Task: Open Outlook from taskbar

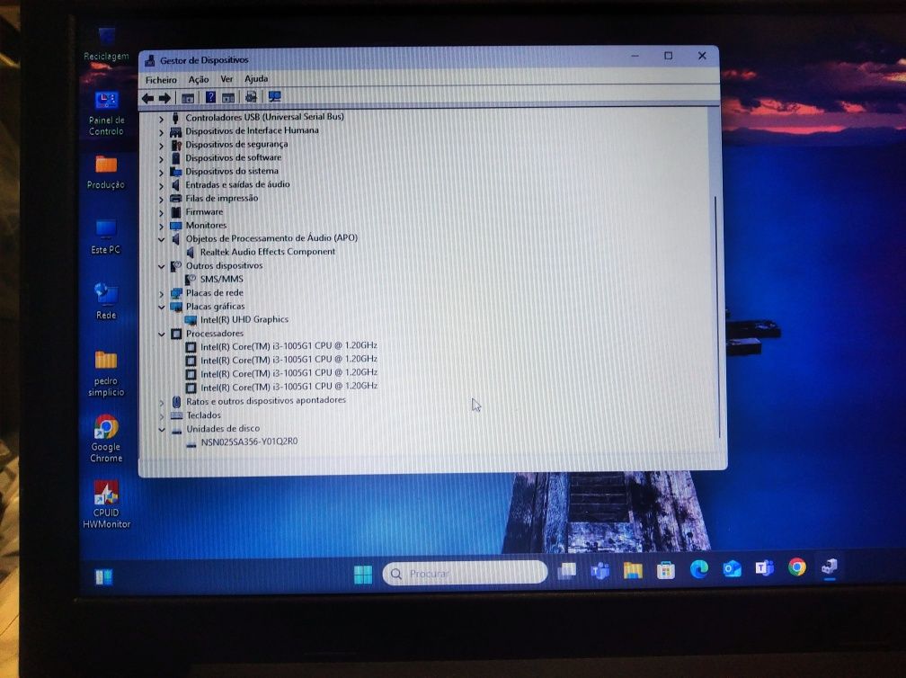Action: coord(732,569)
